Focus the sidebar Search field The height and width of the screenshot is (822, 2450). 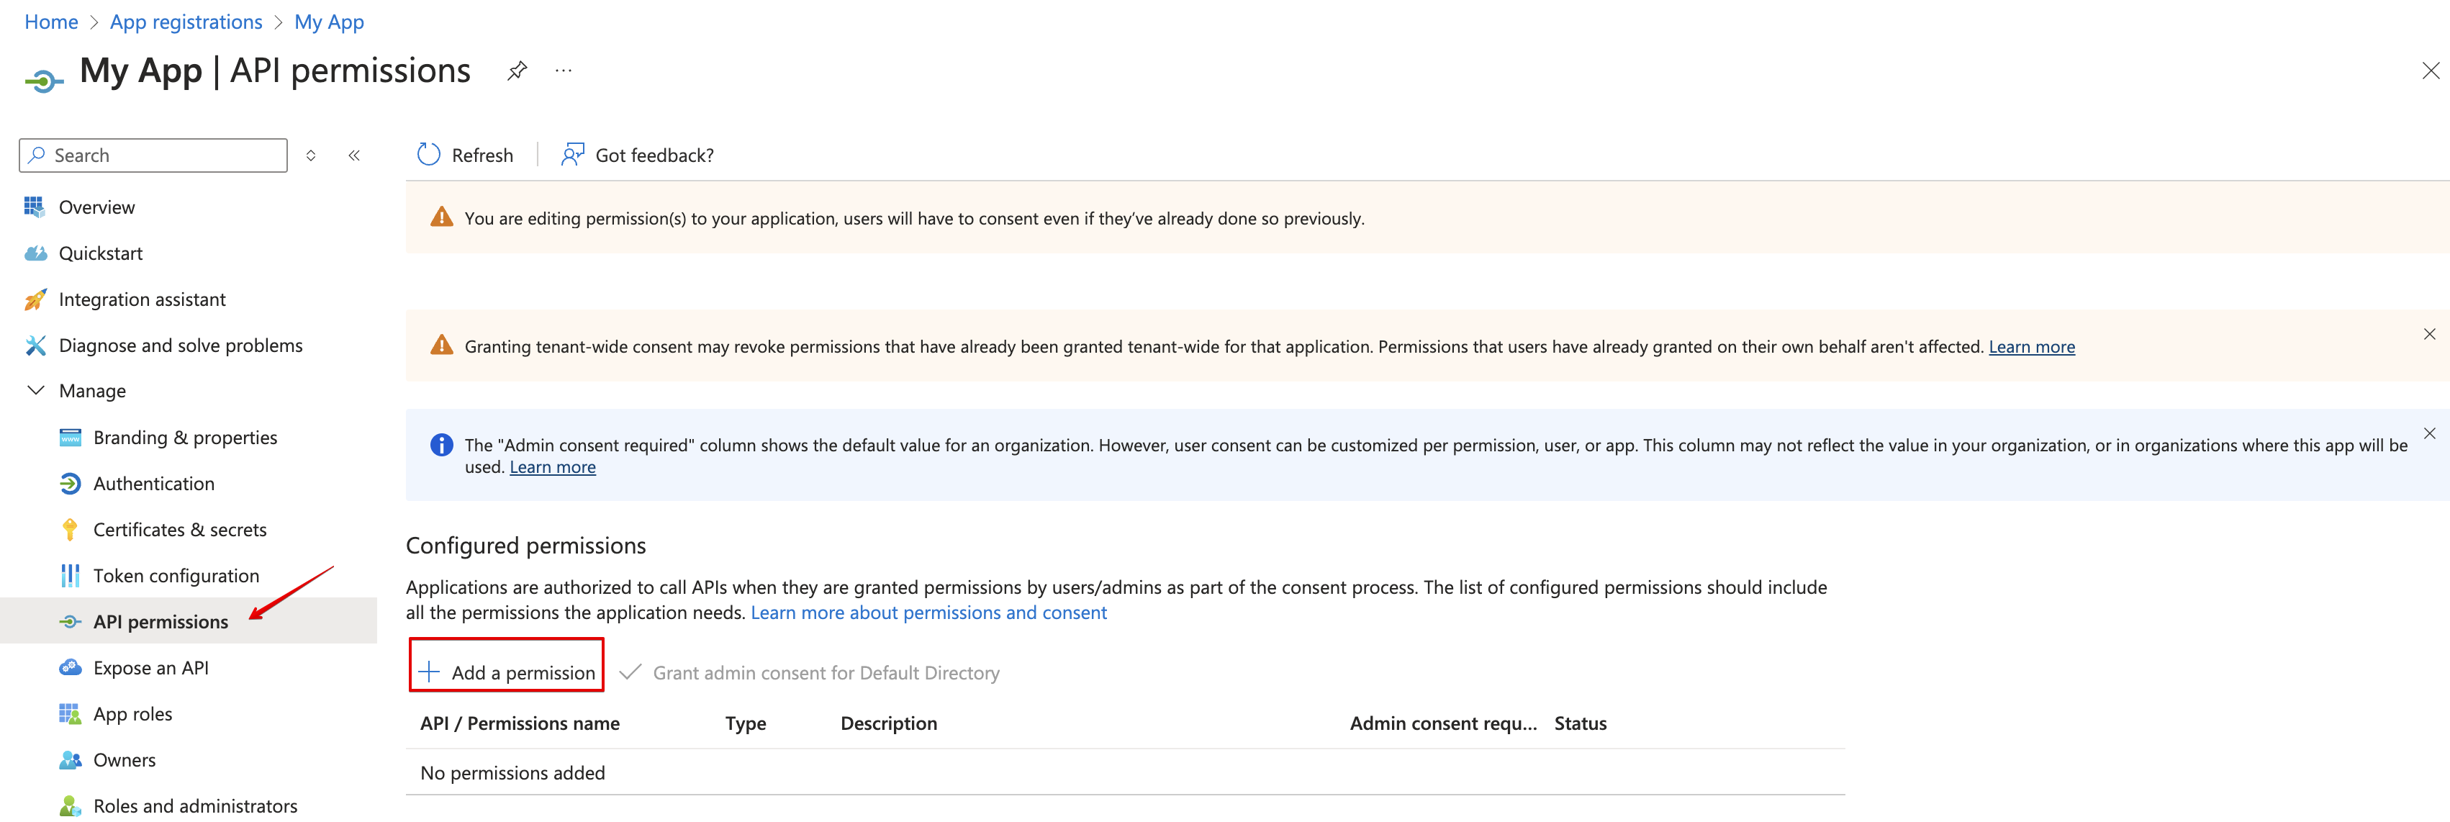coord(153,155)
